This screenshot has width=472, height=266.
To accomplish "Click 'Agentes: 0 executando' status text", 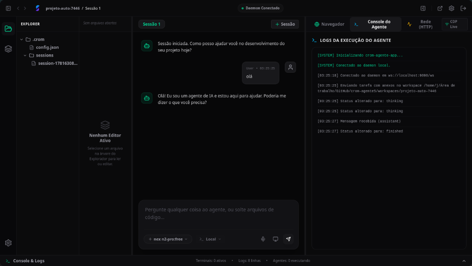I will (291, 260).
